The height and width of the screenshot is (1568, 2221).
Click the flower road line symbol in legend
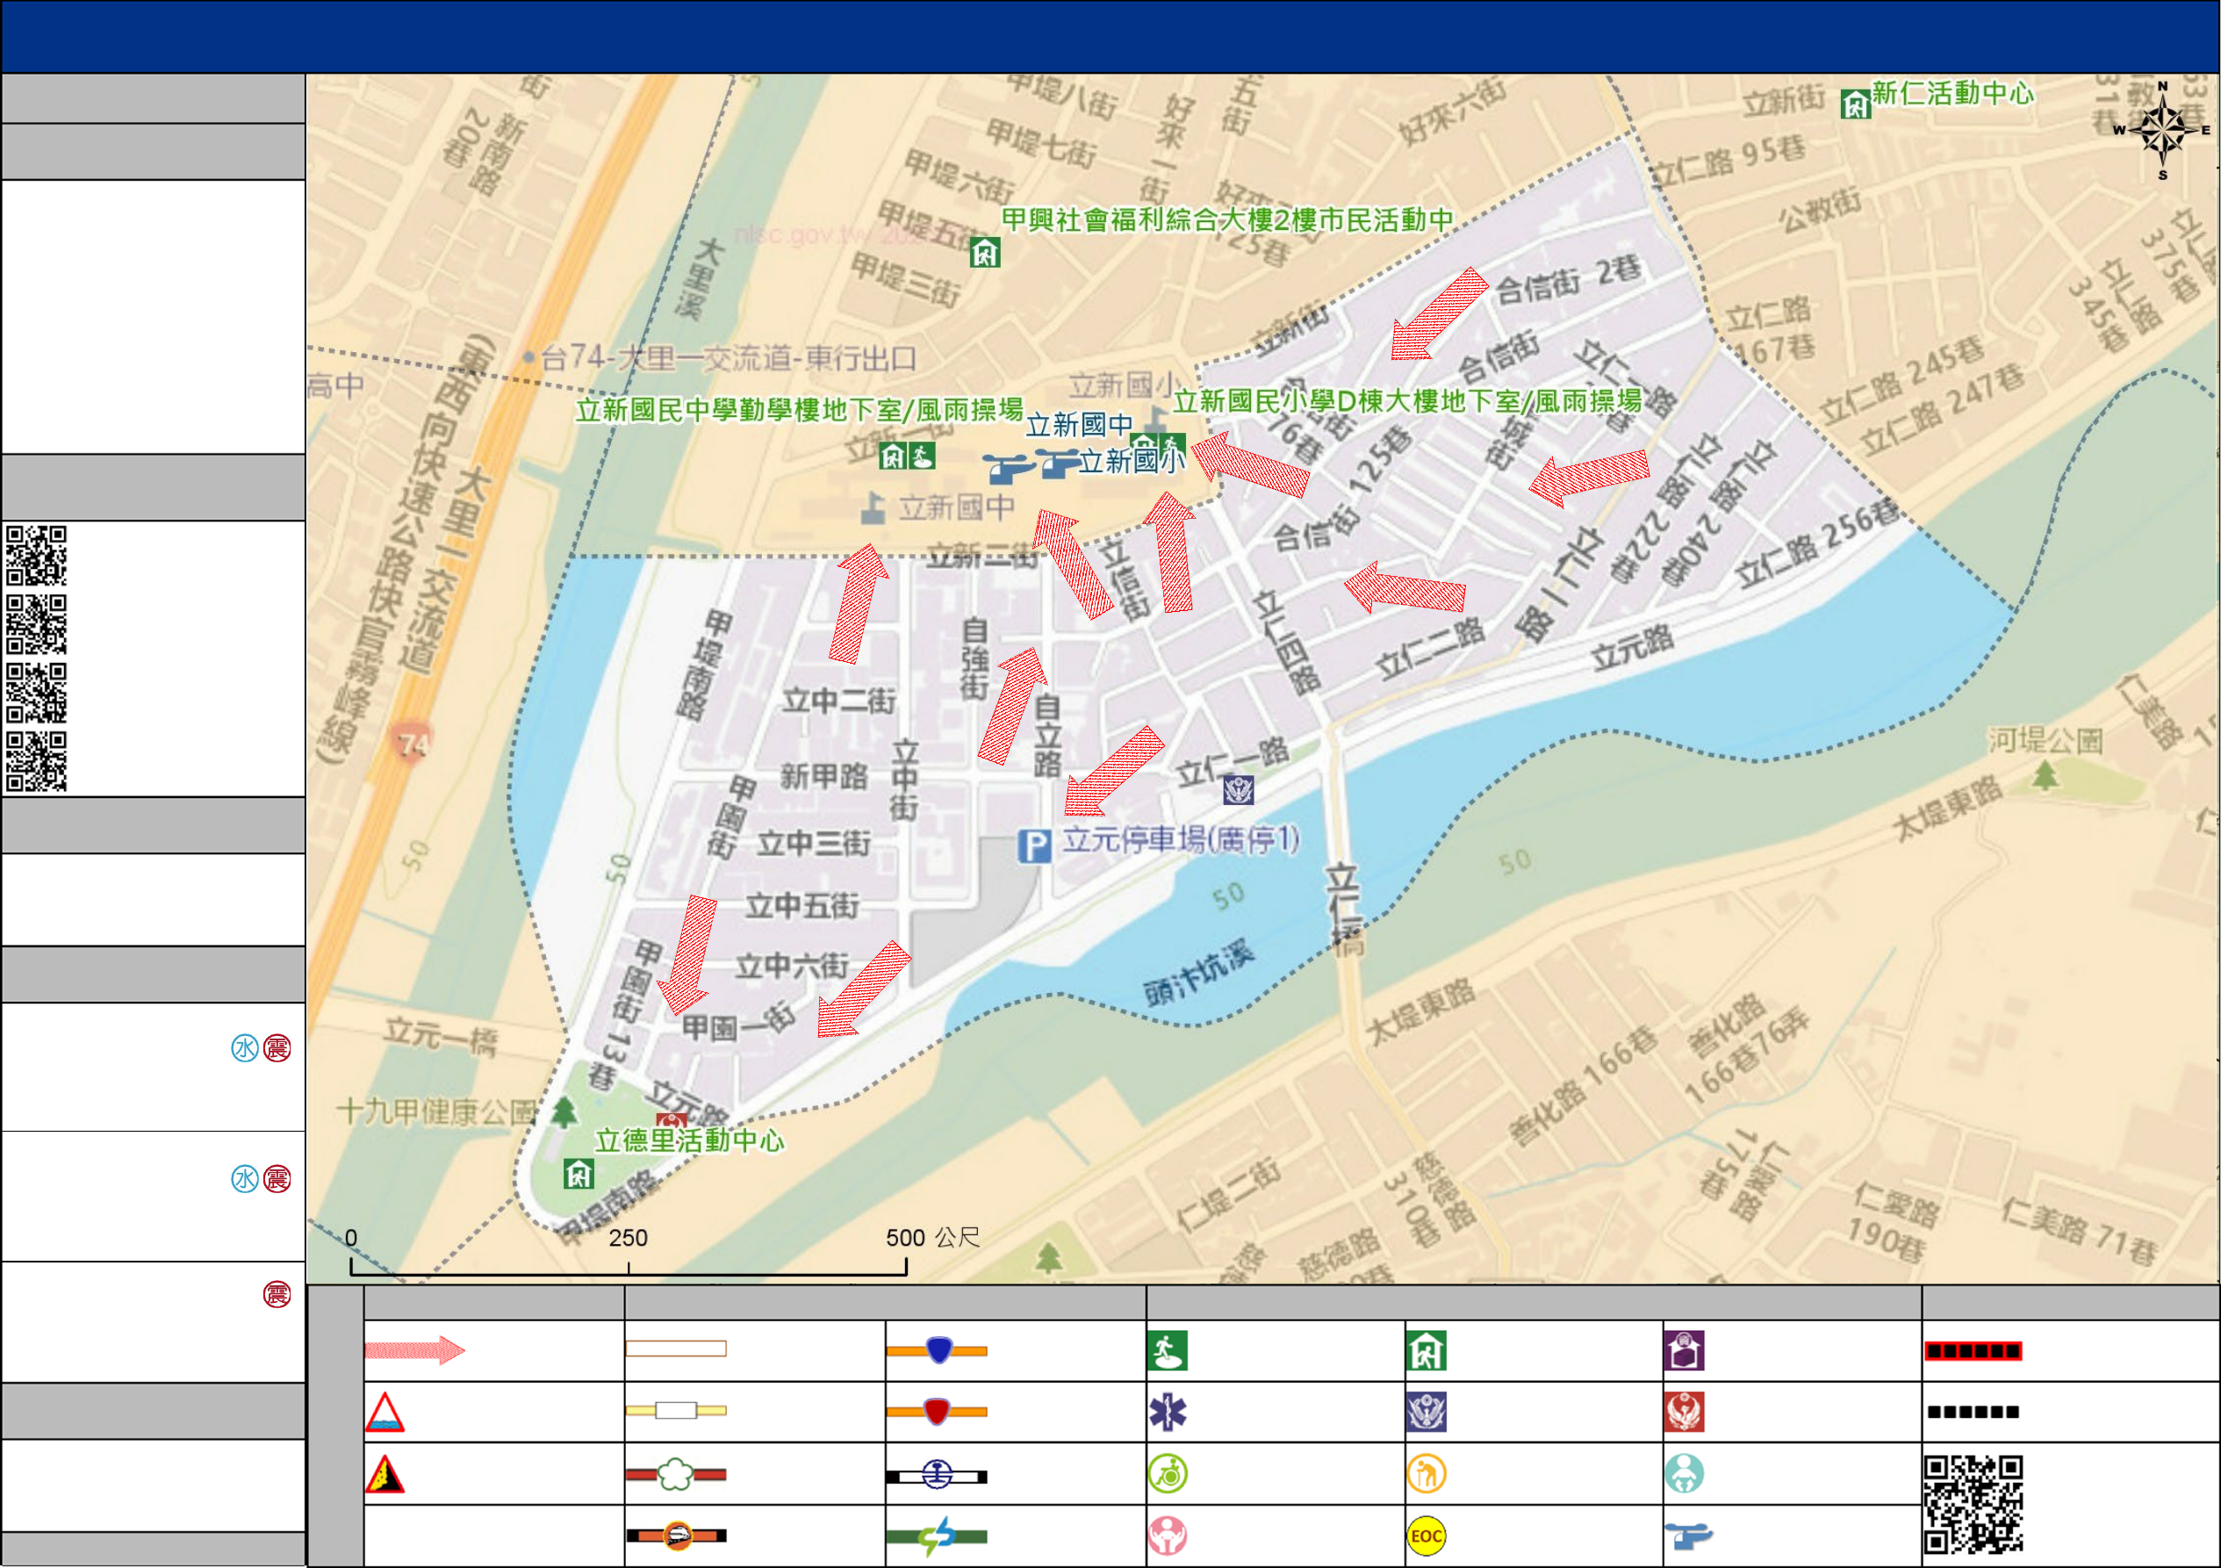click(676, 1474)
